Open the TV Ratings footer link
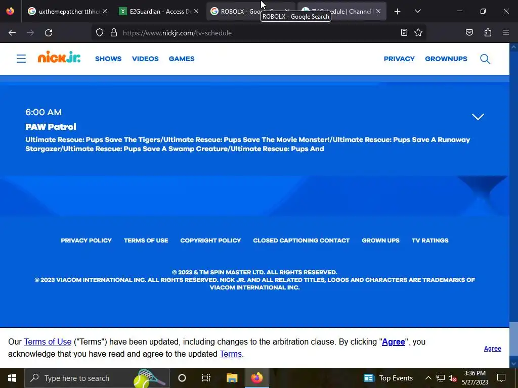Viewport: 518px width, 388px height. (x=430, y=240)
